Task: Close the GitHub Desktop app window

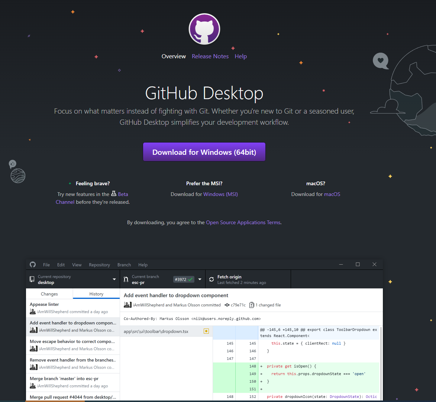Action: point(374,264)
